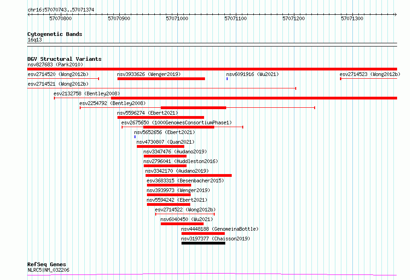Click the chr16:57070743..57071374 coordinates text
The width and height of the screenshot is (410, 280).
pyautogui.click(x=61, y=10)
